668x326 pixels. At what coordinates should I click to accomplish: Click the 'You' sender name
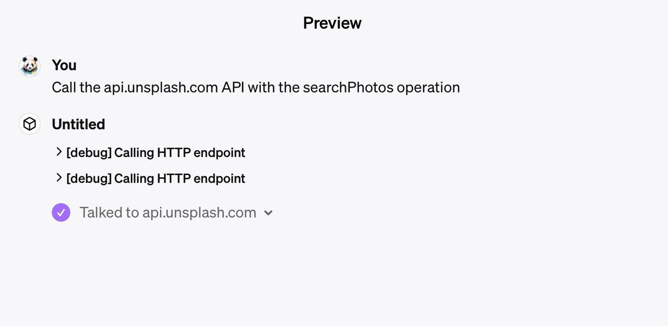pos(64,65)
